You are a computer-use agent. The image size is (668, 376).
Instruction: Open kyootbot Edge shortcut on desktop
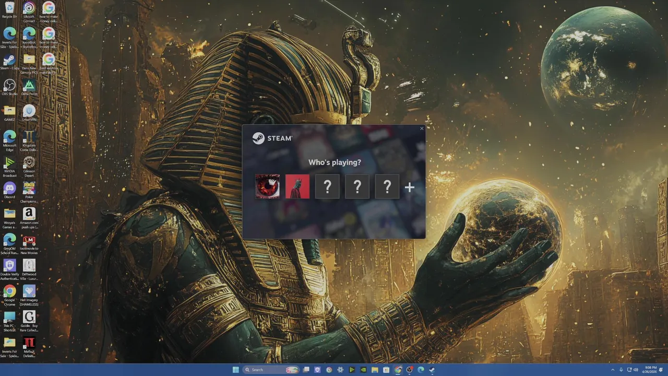(x=29, y=38)
